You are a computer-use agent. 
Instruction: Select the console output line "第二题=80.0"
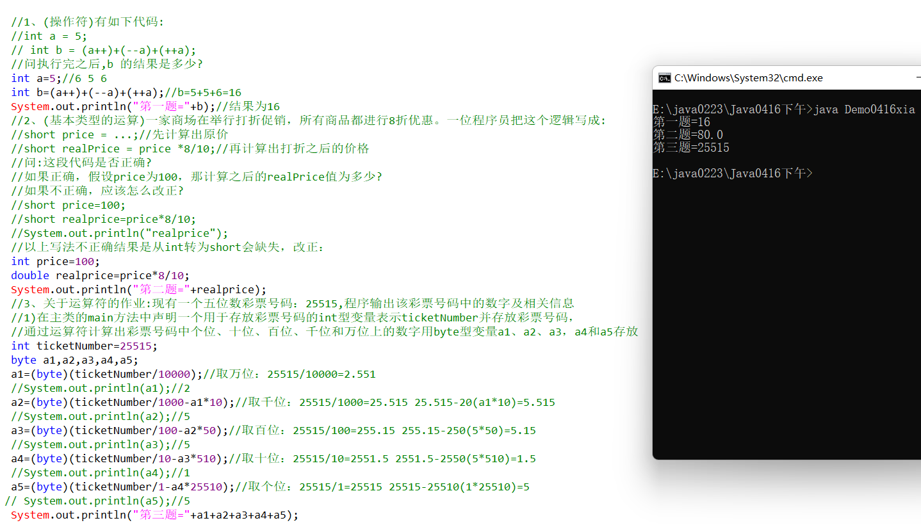click(x=688, y=134)
